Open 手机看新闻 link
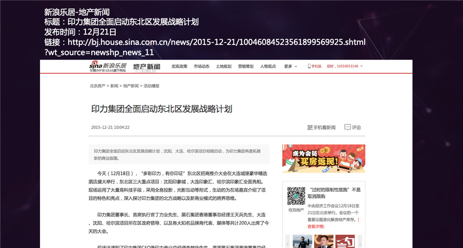This screenshot has width=463, height=248. click(324, 127)
